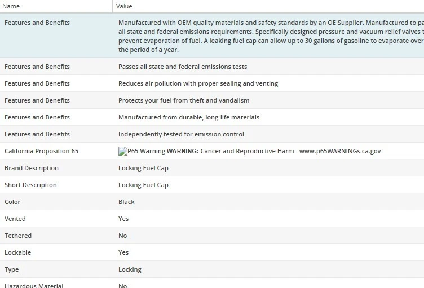
Task: Click 'Passes all state and federal emissions tests'
Action: point(182,67)
